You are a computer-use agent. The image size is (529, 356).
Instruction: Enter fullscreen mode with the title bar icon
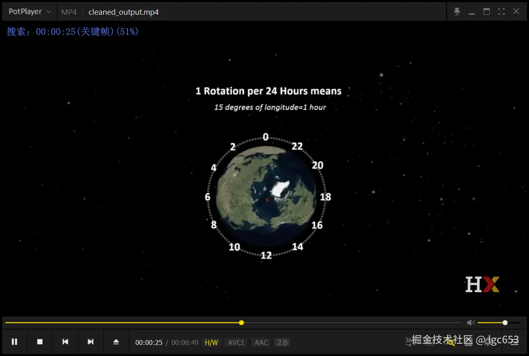coord(501,11)
